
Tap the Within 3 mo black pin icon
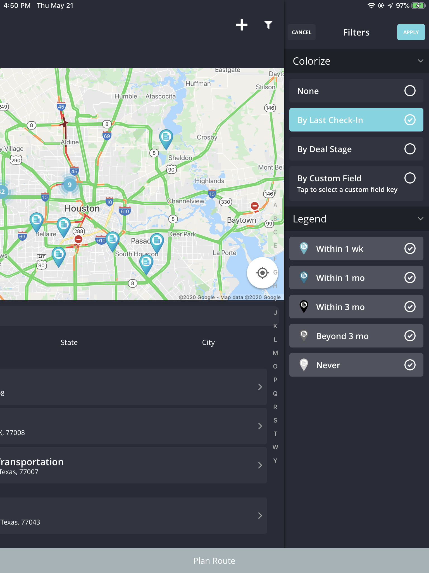pos(304,307)
